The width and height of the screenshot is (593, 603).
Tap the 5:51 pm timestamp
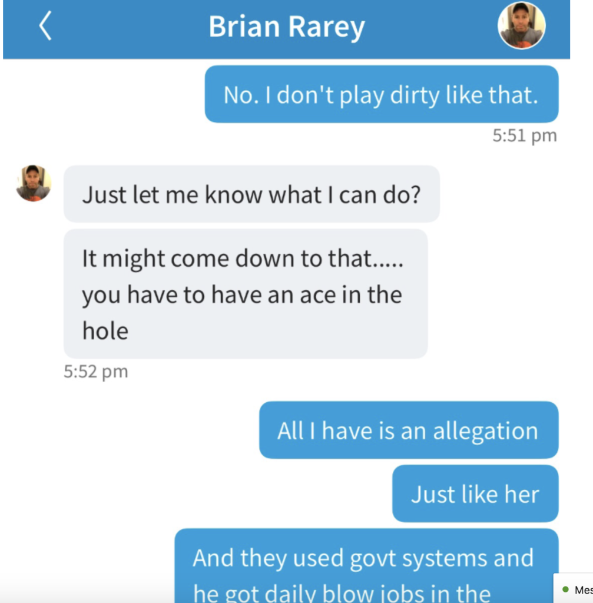(525, 135)
